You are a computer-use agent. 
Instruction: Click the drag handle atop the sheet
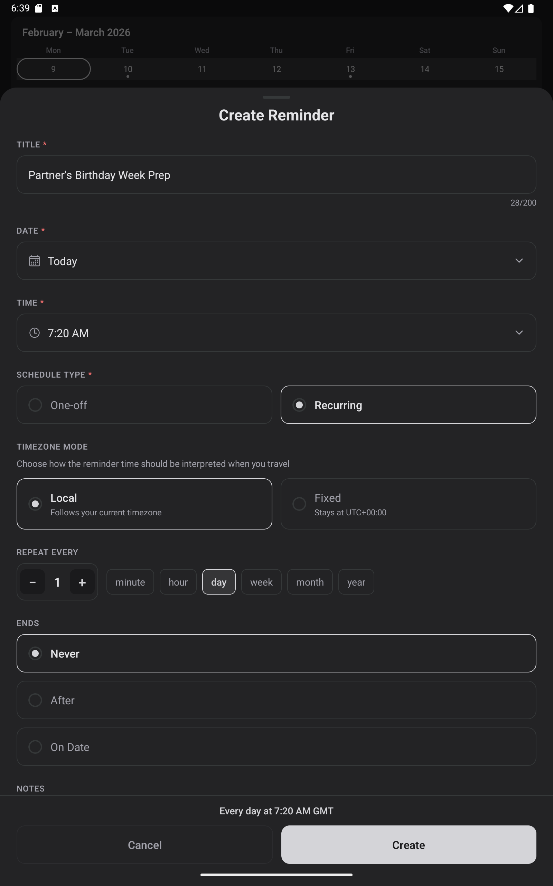coord(276,97)
